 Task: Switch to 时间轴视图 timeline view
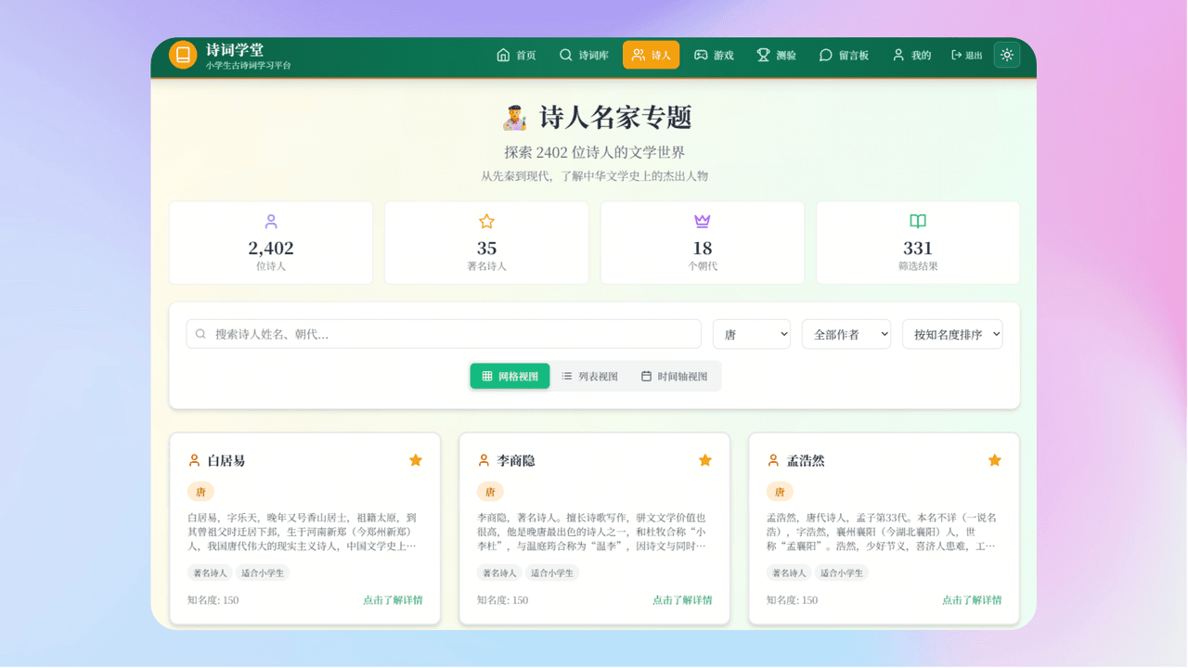tap(674, 376)
